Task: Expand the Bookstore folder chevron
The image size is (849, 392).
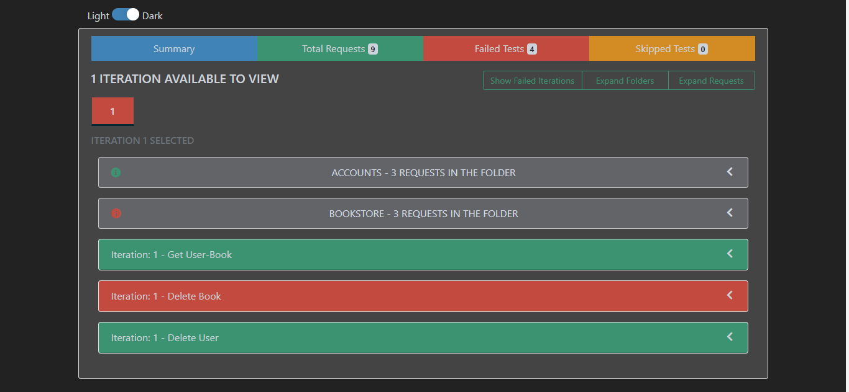Action: tap(730, 213)
